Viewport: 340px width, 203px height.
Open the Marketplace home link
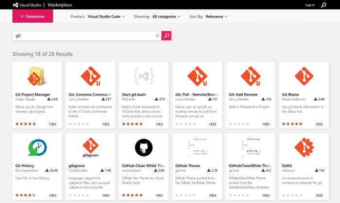60,5
